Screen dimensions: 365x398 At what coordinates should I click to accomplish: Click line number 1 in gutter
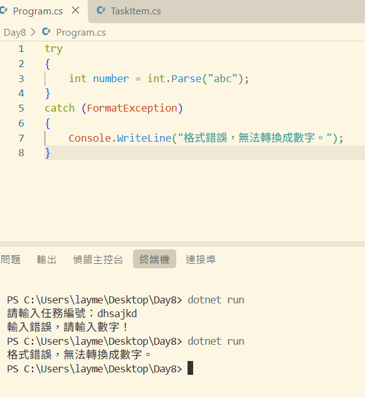coord(21,49)
